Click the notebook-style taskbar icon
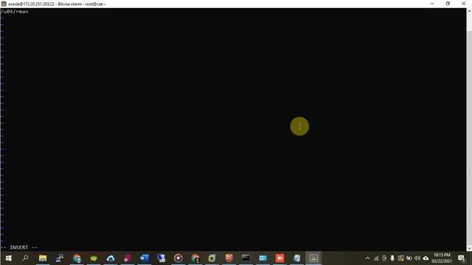The width and height of the screenshot is (472, 265). 296,258
